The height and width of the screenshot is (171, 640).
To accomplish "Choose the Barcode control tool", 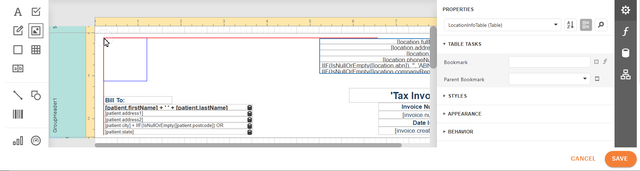I will 18,114.
